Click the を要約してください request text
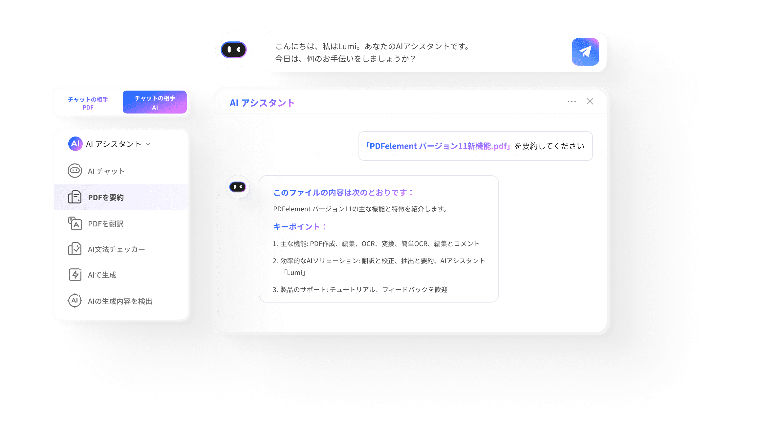778x422 pixels. pyautogui.click(x=549, y=146)
